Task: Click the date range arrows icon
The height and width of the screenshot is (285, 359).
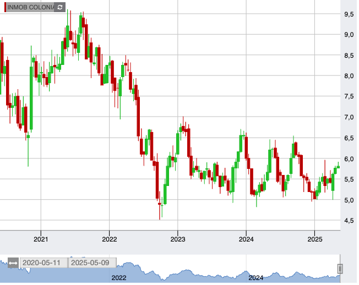Action: pyautogui.click(x=13, y=263)
